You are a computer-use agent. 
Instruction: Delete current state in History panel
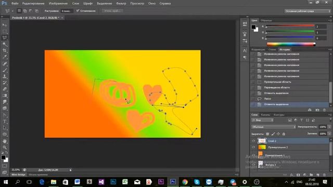[324, 110]
